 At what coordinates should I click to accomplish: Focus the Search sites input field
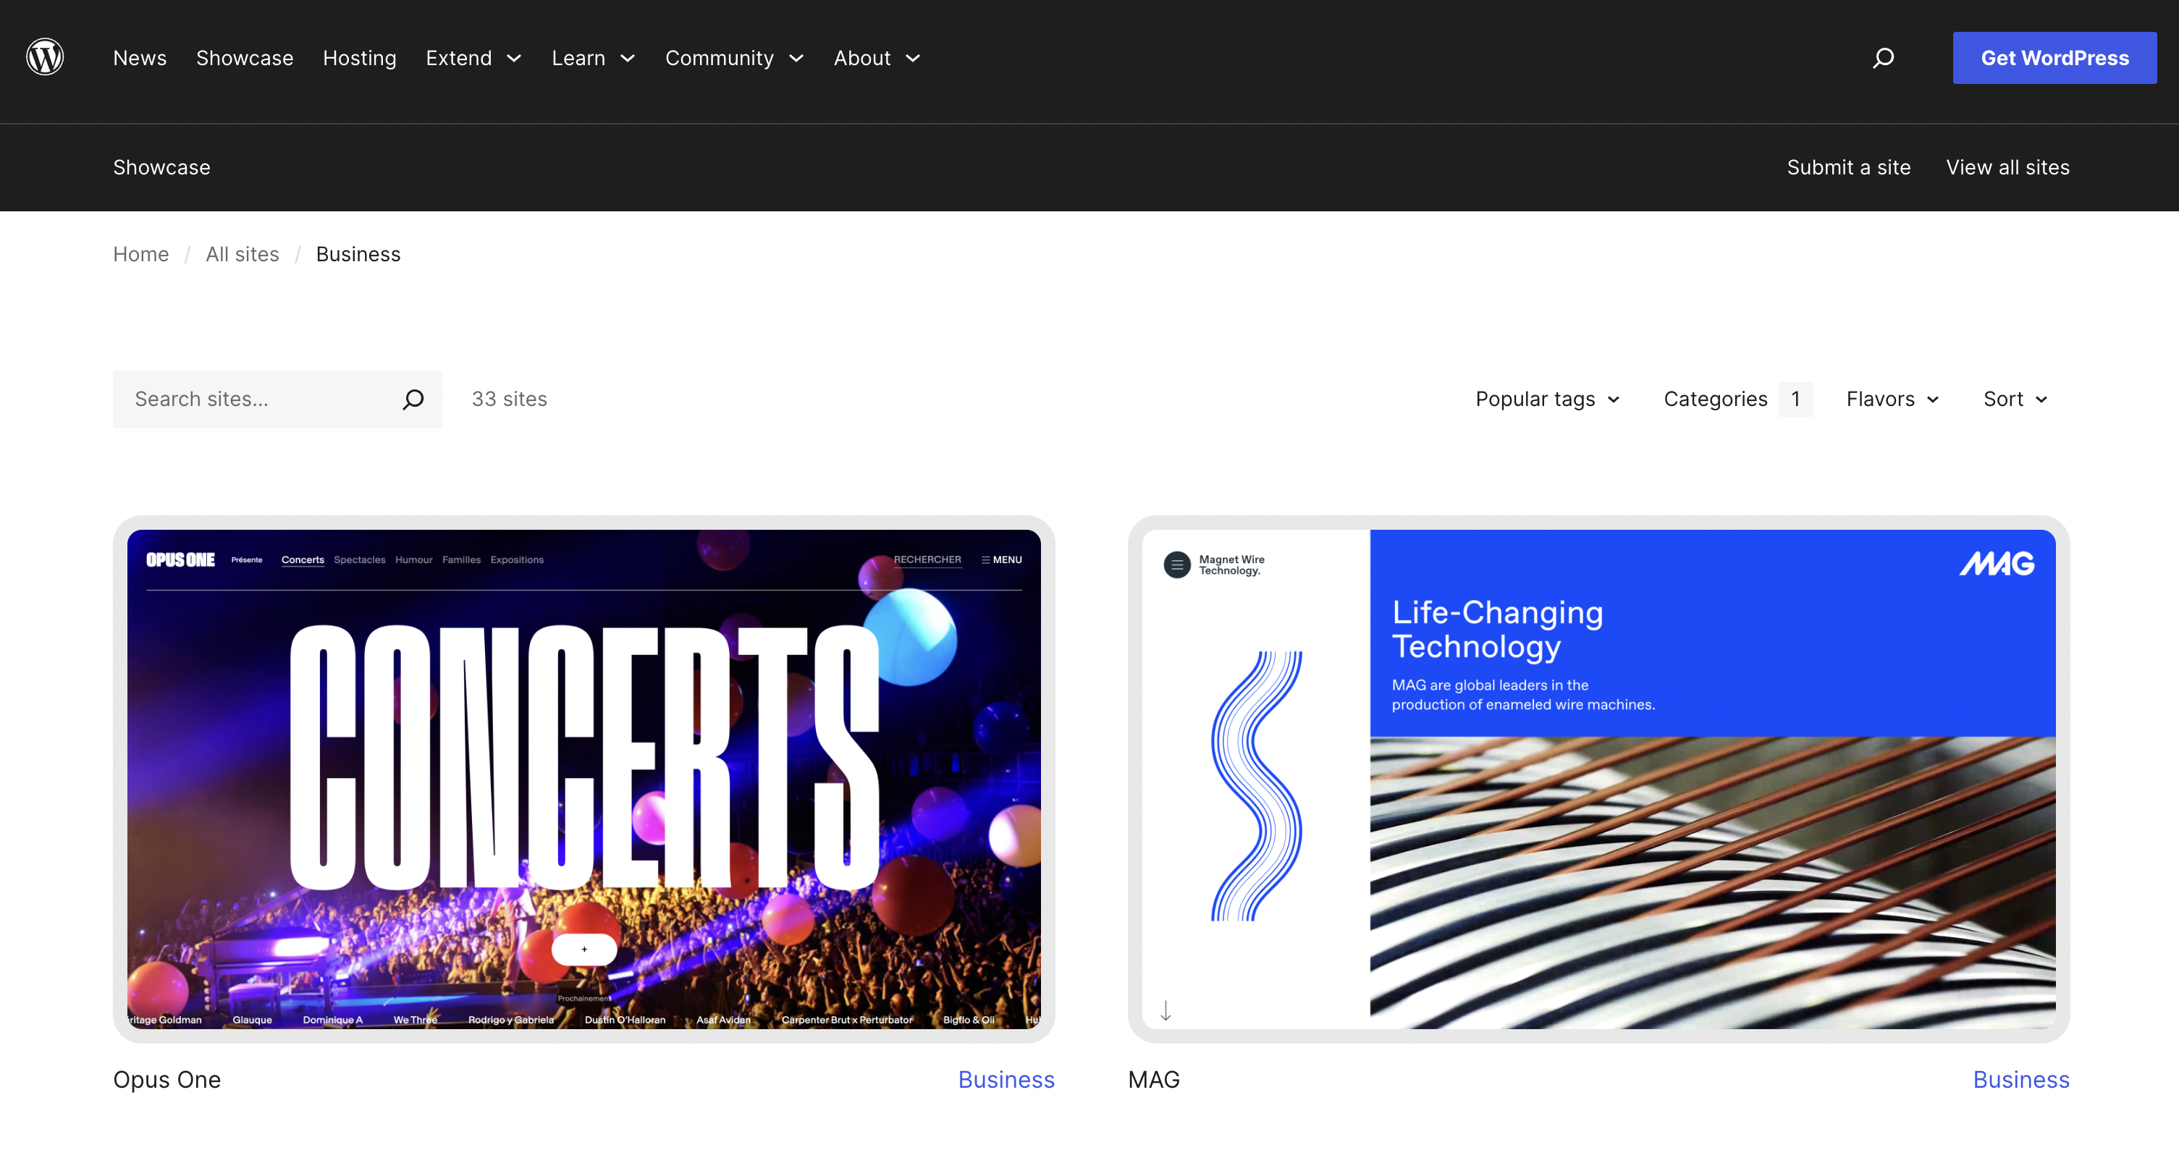click(x=254, y=399)
